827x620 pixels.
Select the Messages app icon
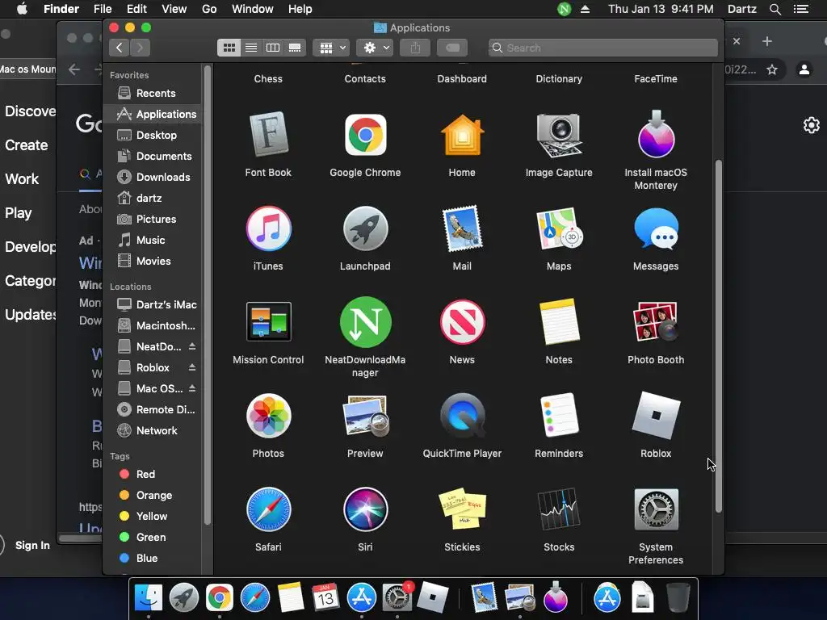pyautogui.click(x=656, y=228)
